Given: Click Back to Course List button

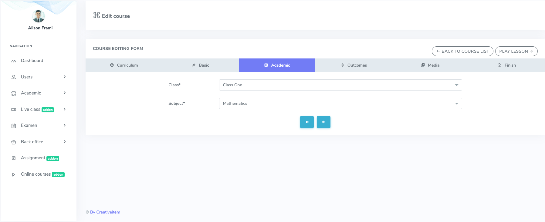Looking at the screenshot, I should click(462, 51).
